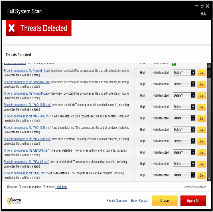
Task: Open 3f93b64.msi risk details link
Action: tap(26, 150)
